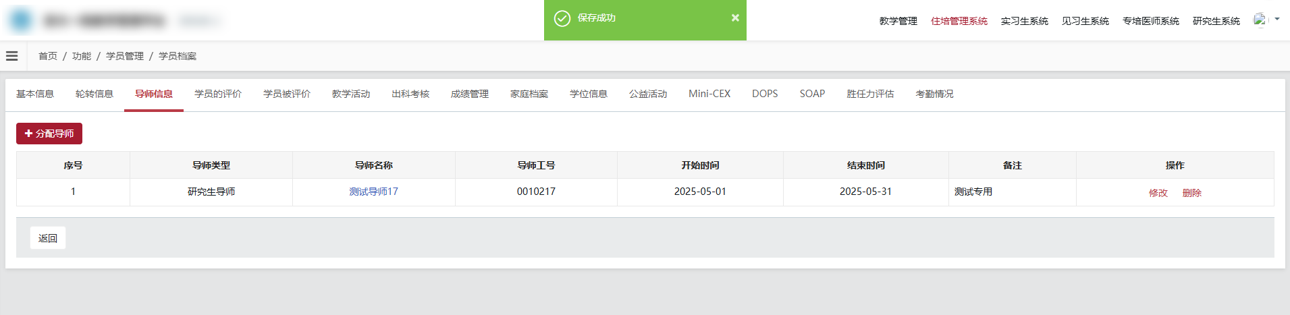Click the 开始时间 column header
The height and width of the screenshot is (315, 1290).
[x=700, y=165]
